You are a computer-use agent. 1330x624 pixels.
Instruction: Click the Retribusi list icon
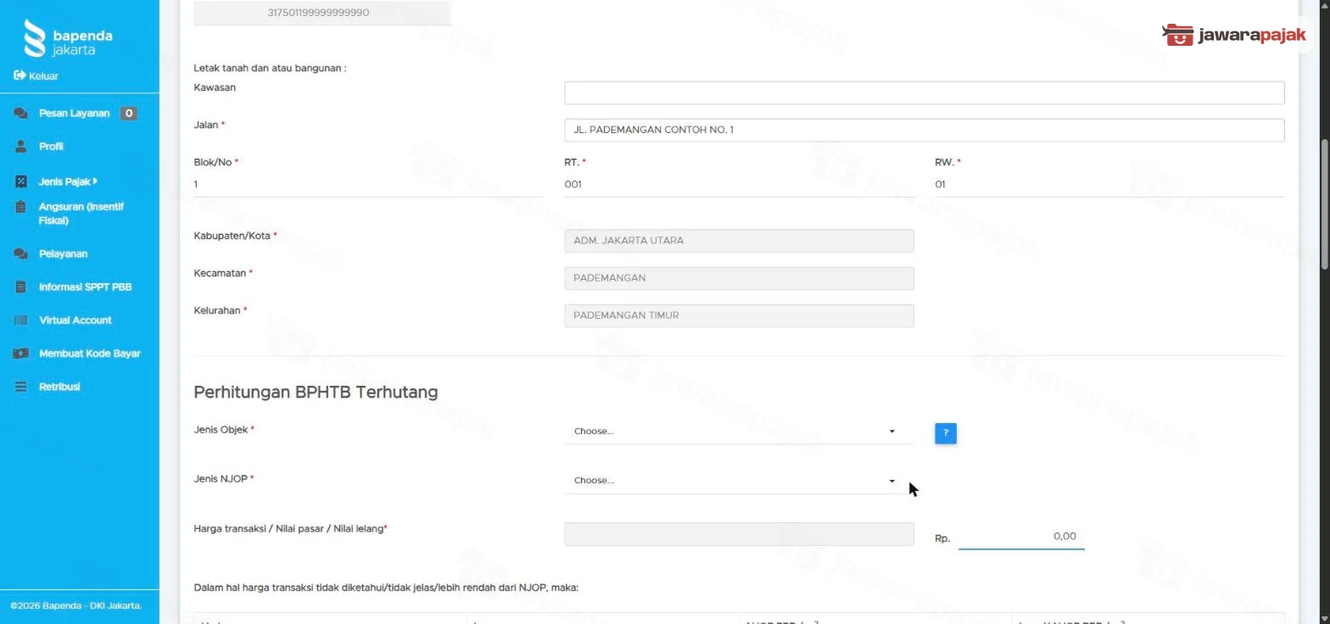pos(21,387)
